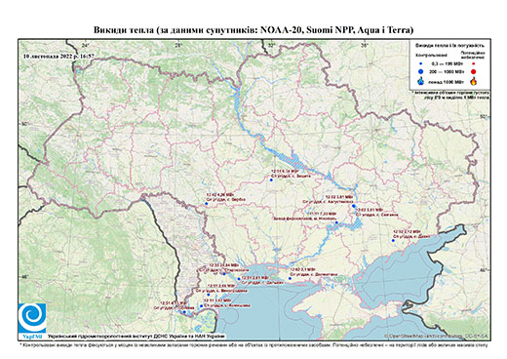Click the 10 November 2022 timestamp label
Viewport: 507px width, 359px height.
[x=59, y=56]
